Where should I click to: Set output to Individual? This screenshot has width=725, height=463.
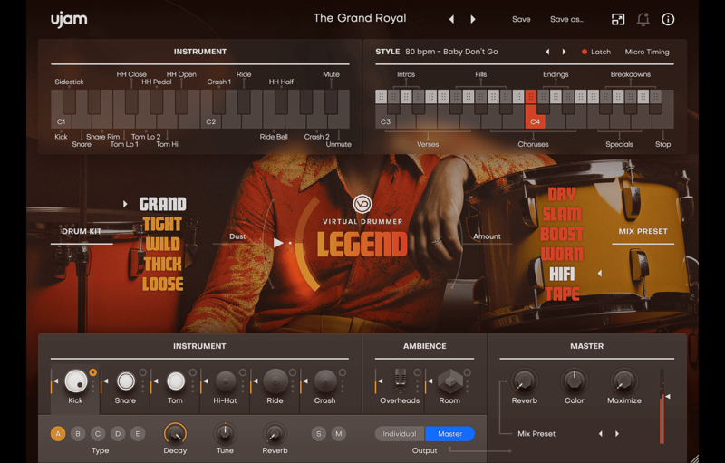400,434
